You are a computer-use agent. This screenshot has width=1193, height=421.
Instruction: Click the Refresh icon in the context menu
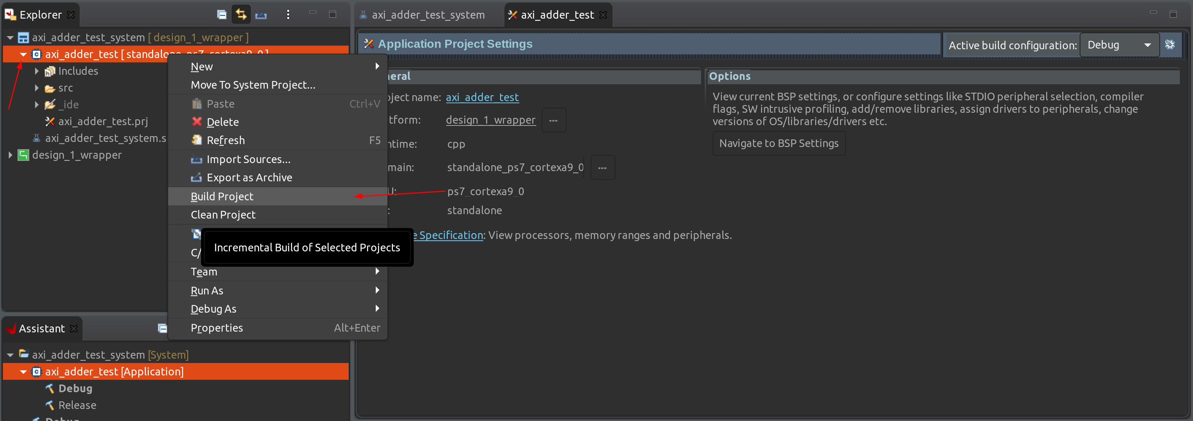point(196,140)
